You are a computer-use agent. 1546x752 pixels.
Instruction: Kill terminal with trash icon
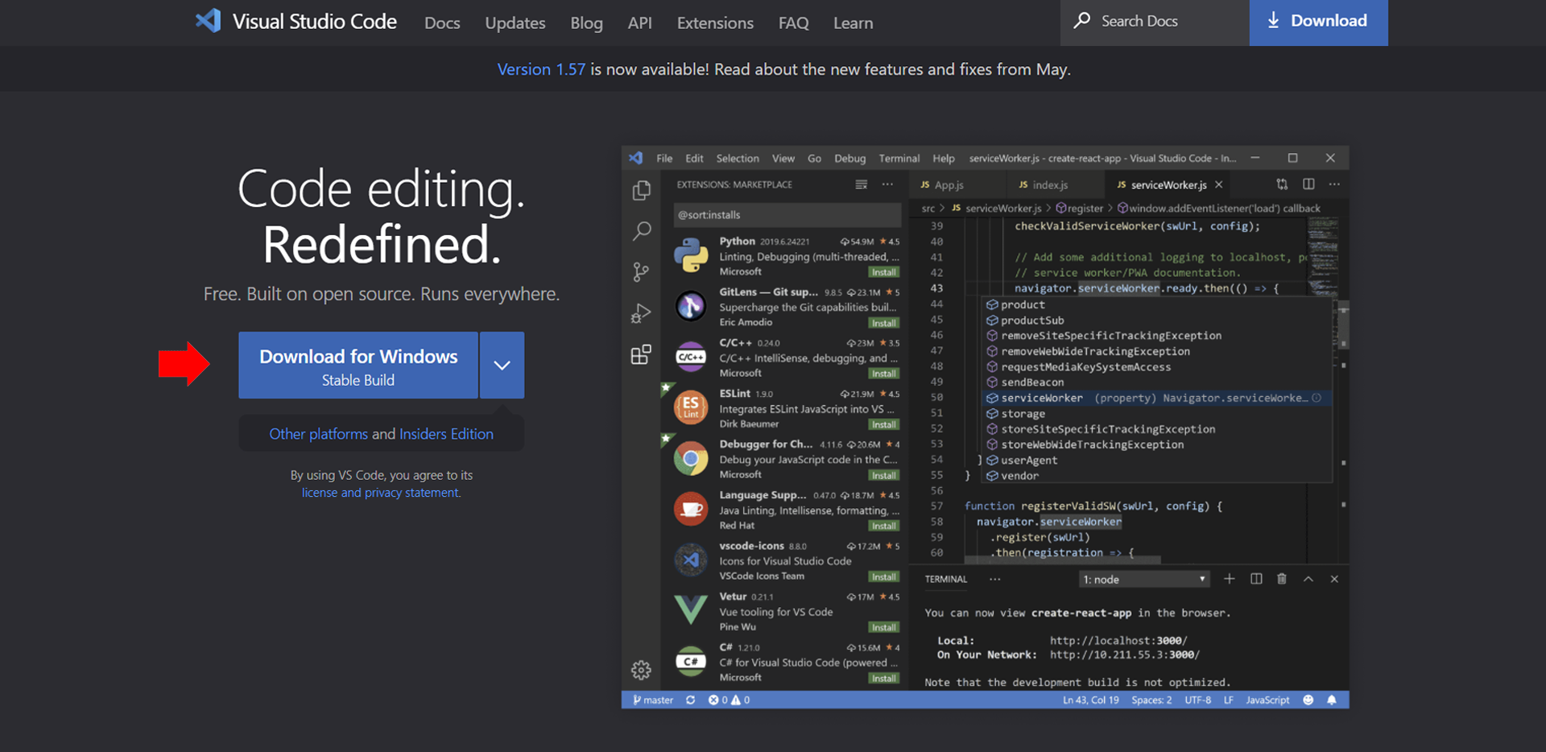(1282, 579)
